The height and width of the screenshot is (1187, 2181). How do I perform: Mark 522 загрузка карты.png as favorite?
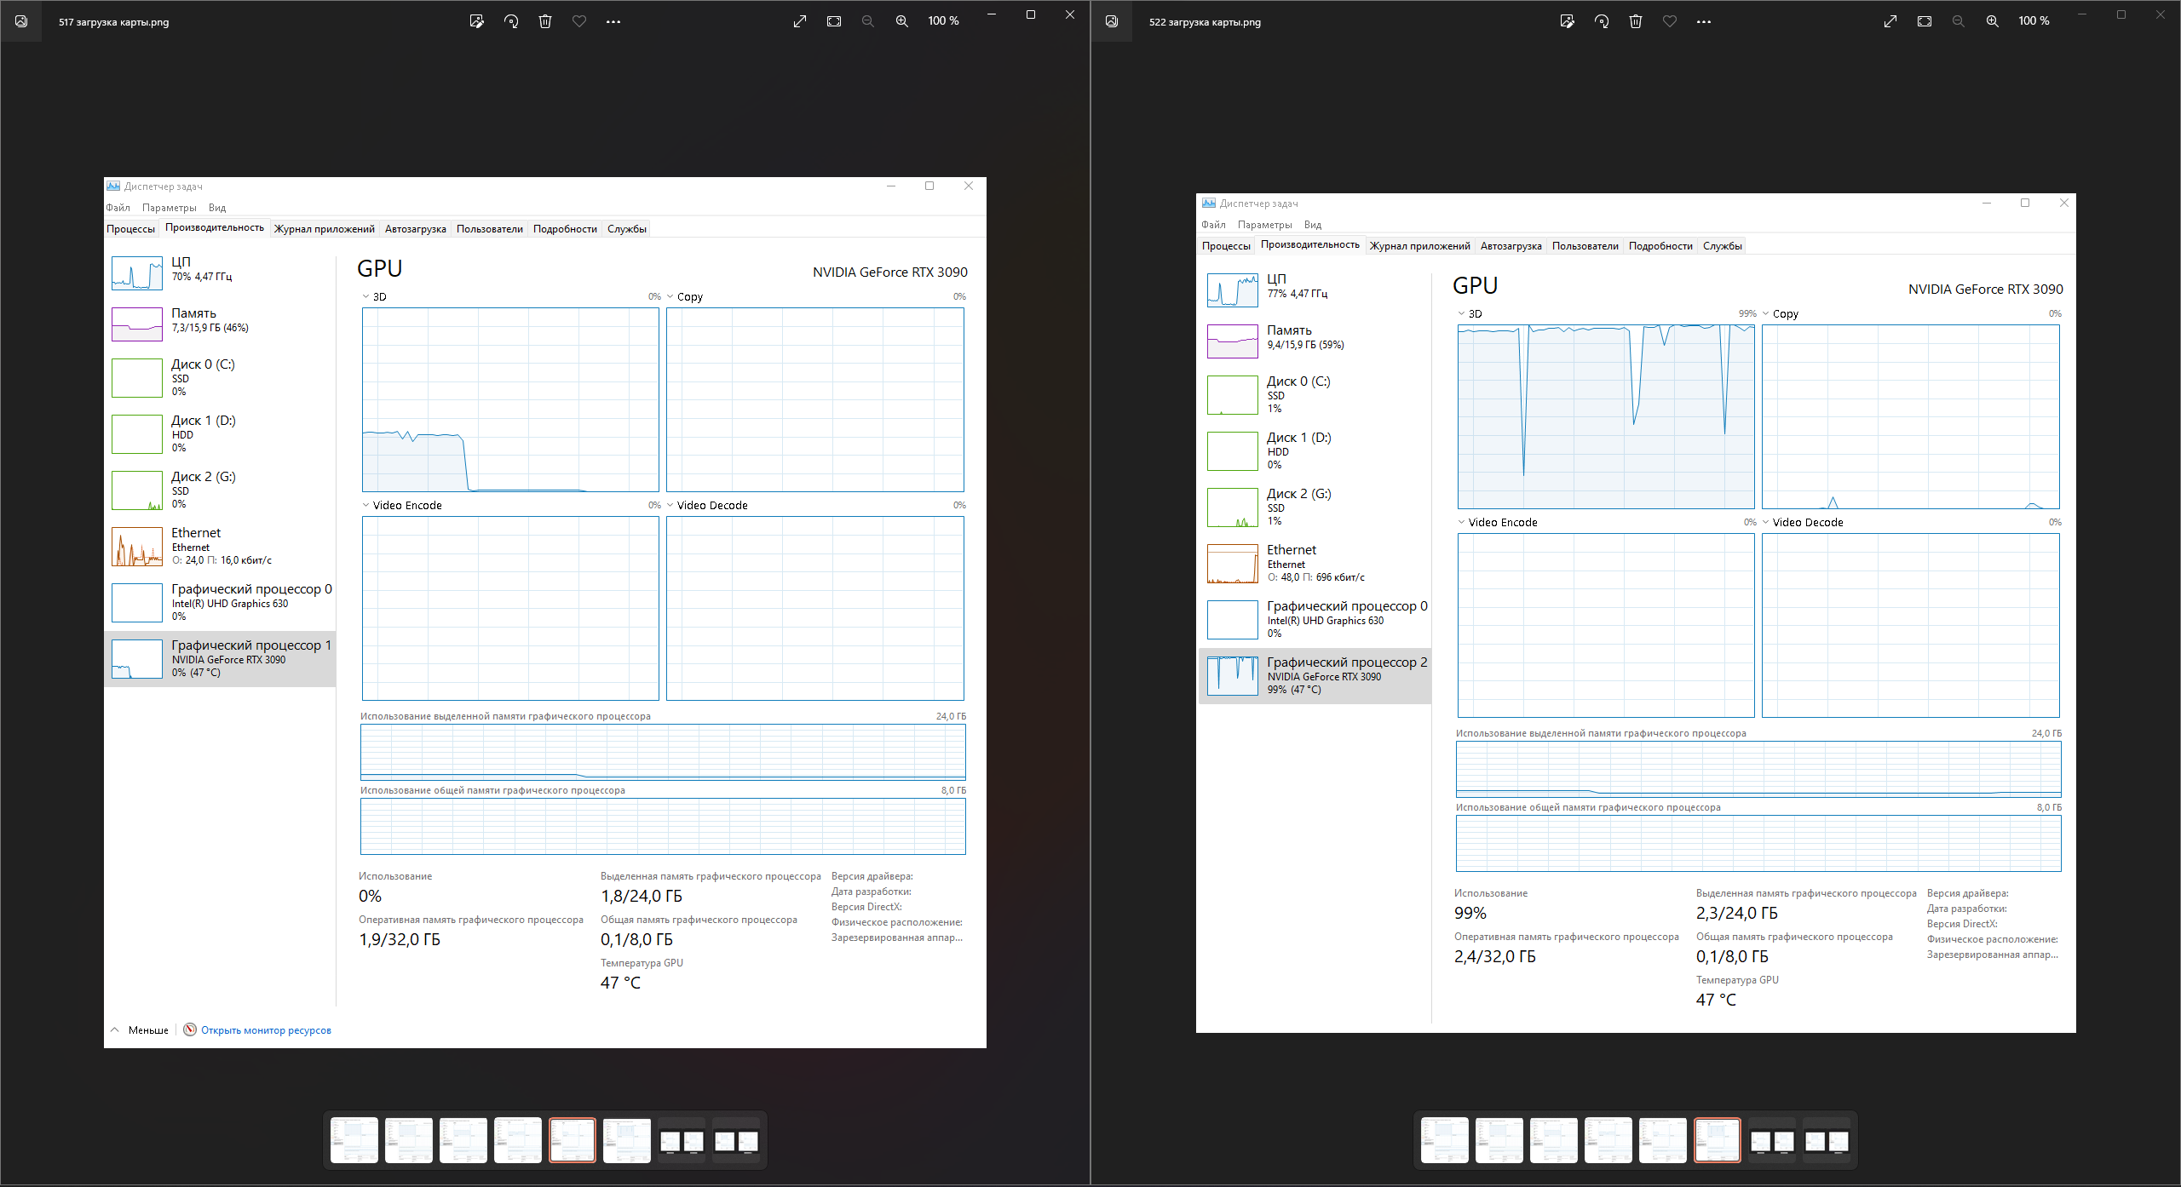pos(1670,21)
